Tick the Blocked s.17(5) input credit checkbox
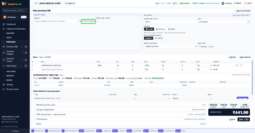This screenshot has width=255, height=133. click(x=199, y=46)
